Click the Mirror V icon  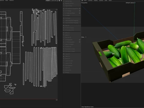[x=64, y=35]
